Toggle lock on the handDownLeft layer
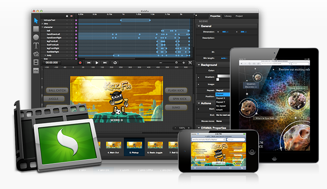This screenshot has width=327, height=189. pyautogui.click(x=67, y=34)
